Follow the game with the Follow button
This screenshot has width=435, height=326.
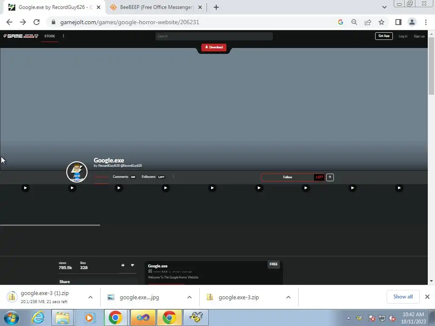pyautogui.click(x=288, y=177)
